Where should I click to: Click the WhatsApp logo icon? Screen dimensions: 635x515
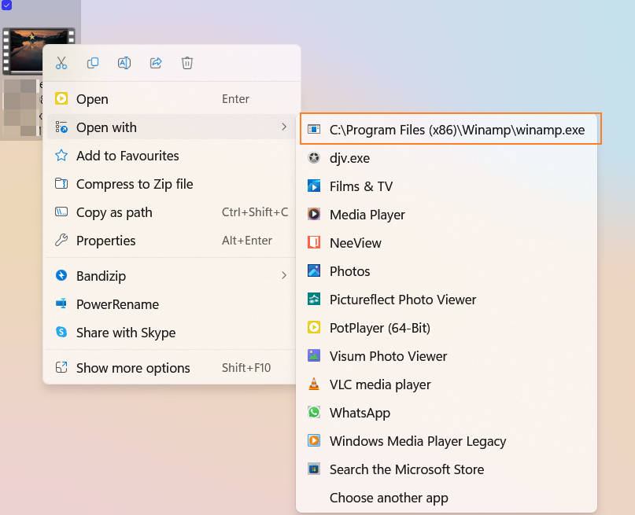point(314,412)
